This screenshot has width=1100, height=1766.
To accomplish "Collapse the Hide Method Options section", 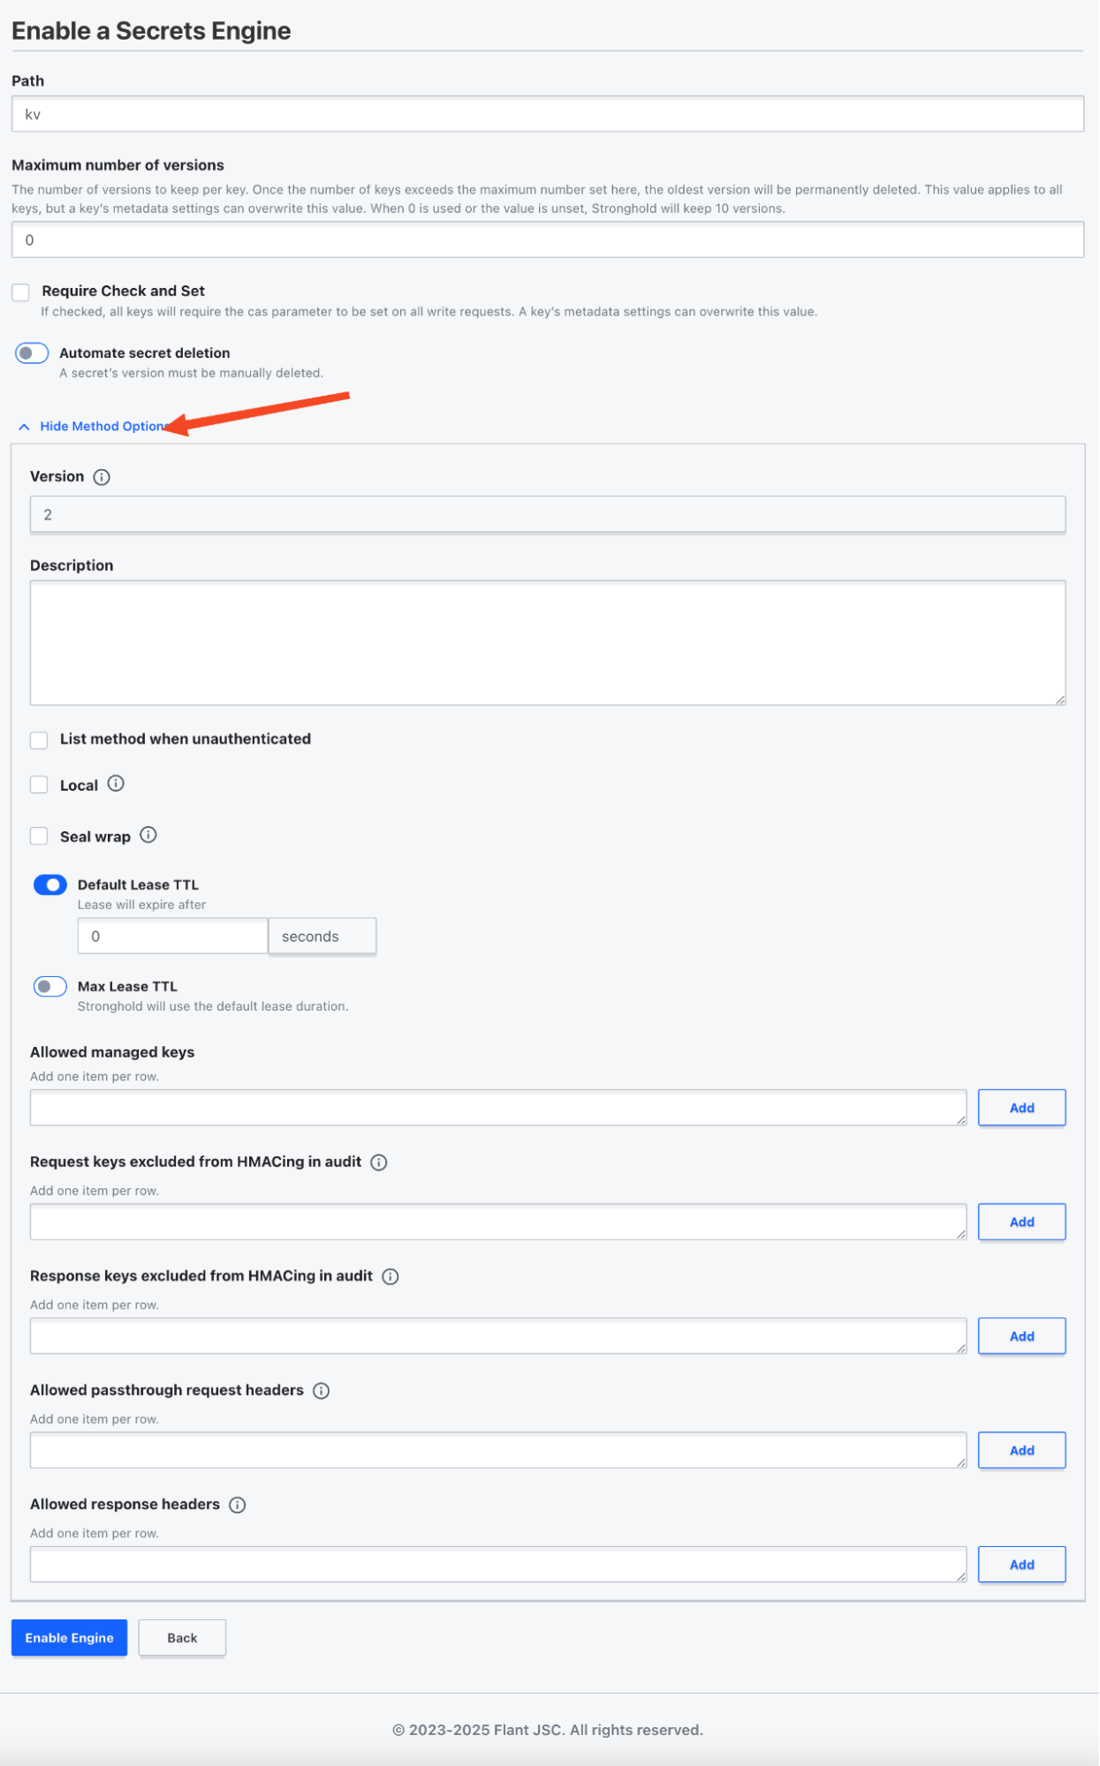I will 102,427.
